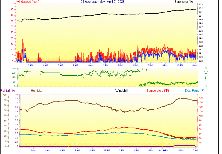Click 6 AM on the windspeed time axis
222x154 pixels.
[60, 65]
